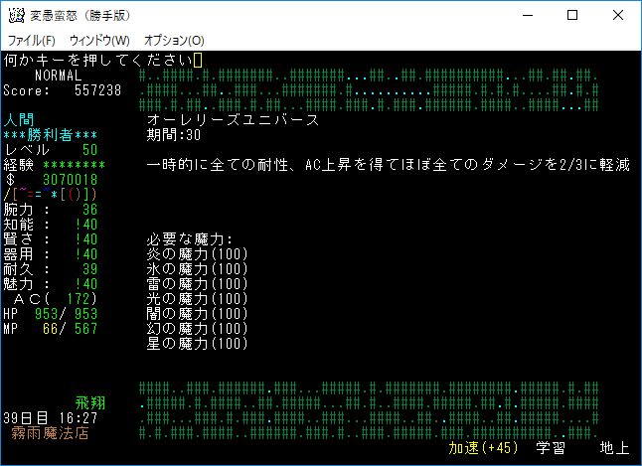Open the ファイル(F) menu
Viewport: 642px width, 466px height.
click(x=32, y=40)
